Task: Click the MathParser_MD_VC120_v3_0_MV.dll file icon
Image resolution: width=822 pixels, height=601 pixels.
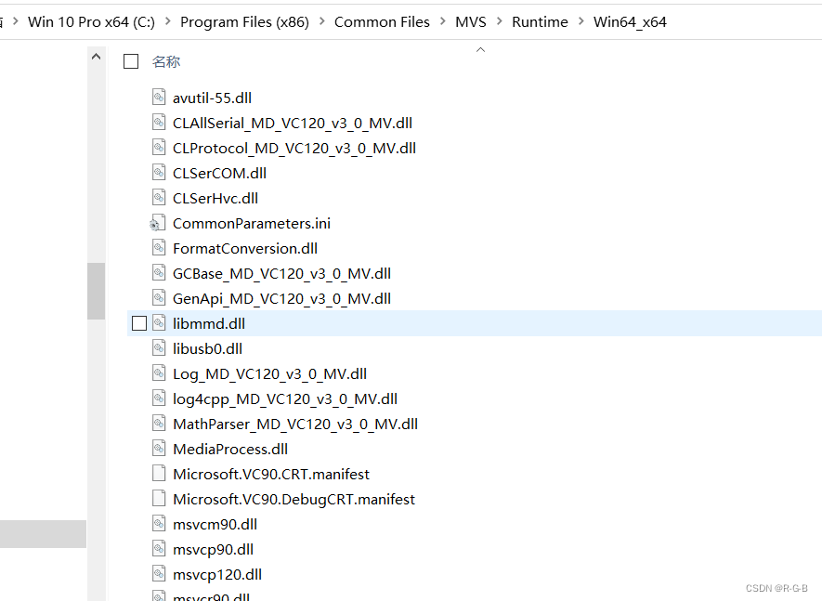Action: coord(159,424)
